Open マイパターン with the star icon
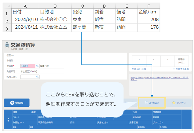This screenshot has width=194, height=133. point(179,103)
